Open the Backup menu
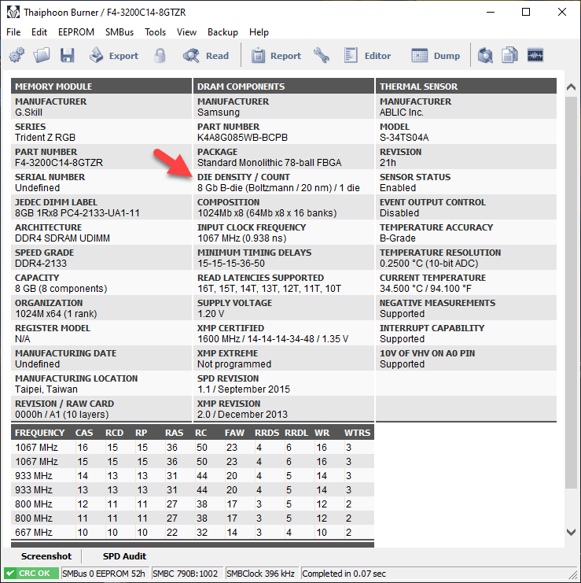This screenshot has height=583, width=581. tap(222, 32)
